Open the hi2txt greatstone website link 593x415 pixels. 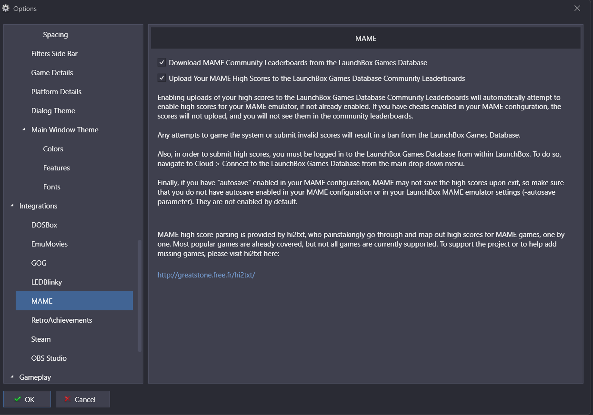tap(206, 275)
